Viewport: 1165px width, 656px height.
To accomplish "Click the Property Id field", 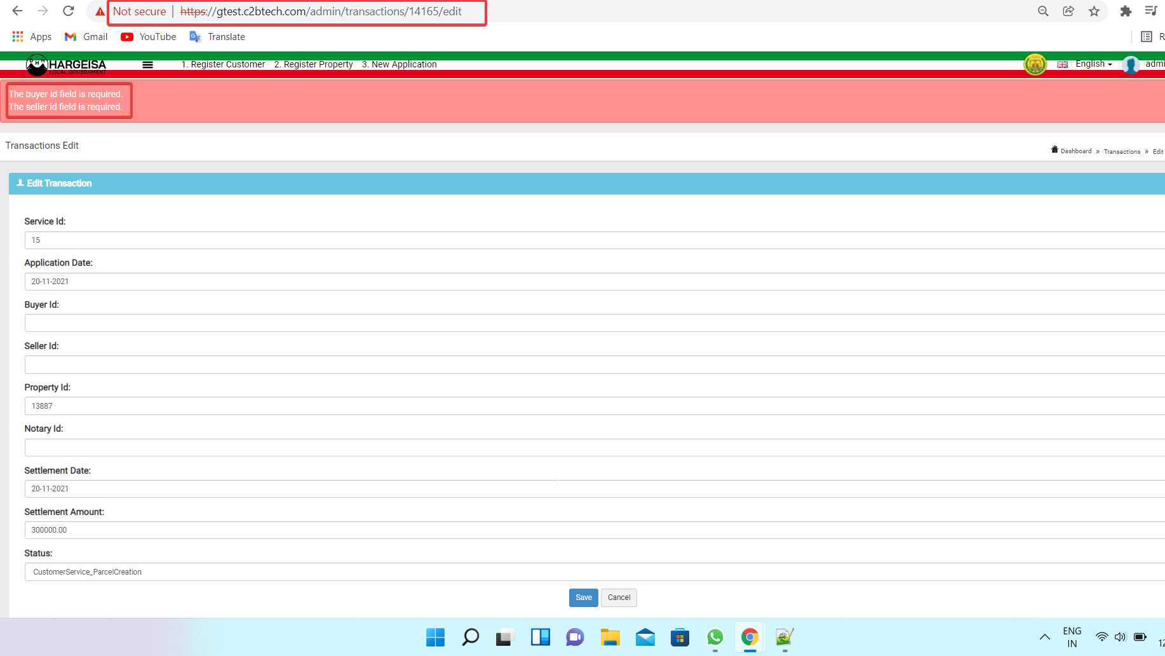I will (x=595, y=406).
